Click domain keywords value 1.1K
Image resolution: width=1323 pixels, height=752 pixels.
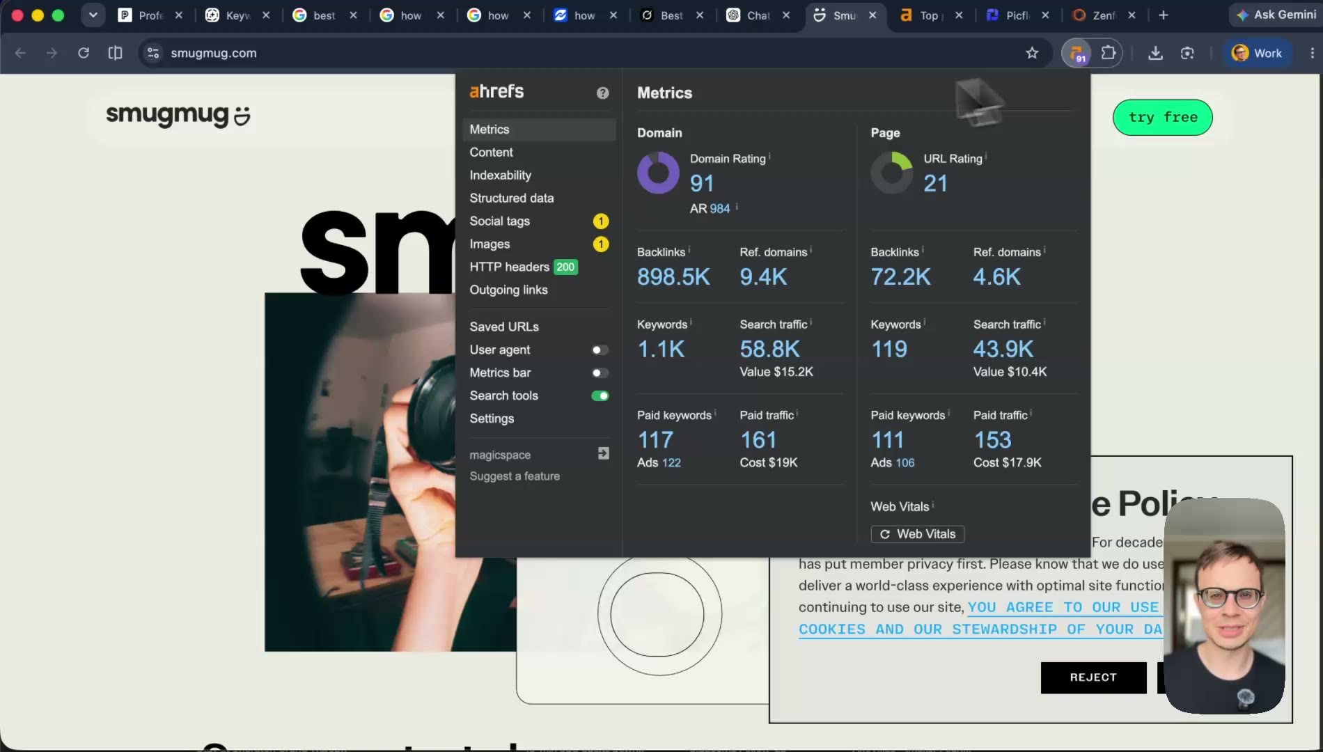click(661, 350)
